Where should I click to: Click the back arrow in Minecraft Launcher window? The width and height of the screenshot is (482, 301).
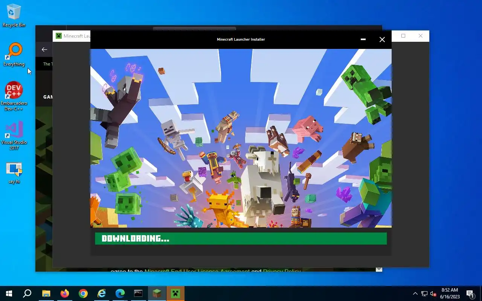coord(44,49)
